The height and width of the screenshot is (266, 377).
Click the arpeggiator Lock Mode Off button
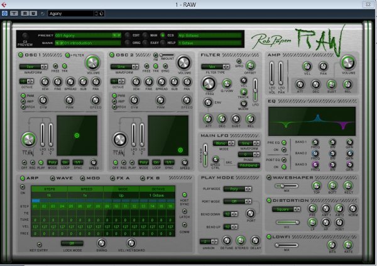72,243
